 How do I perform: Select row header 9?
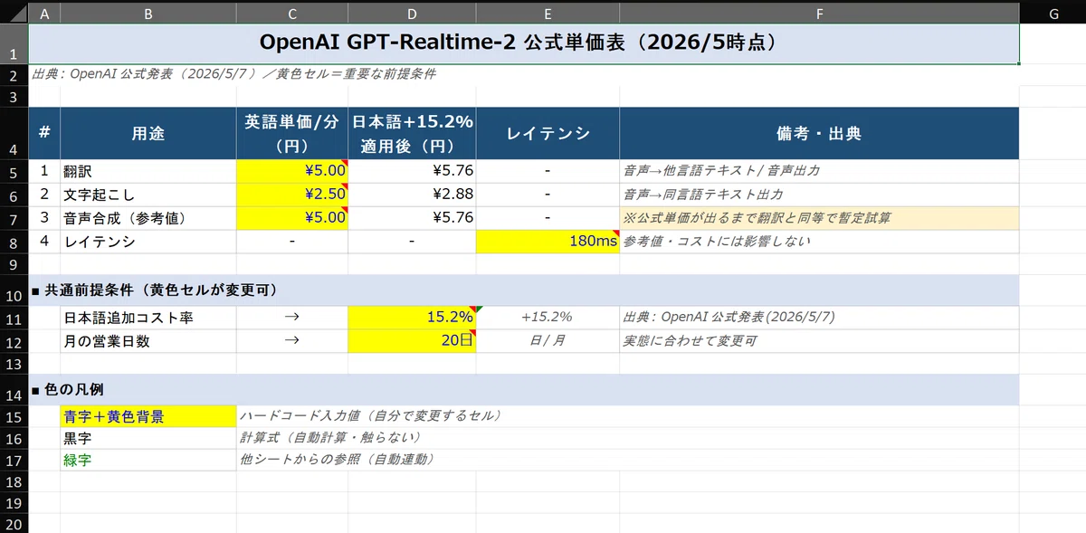[14, 264]
